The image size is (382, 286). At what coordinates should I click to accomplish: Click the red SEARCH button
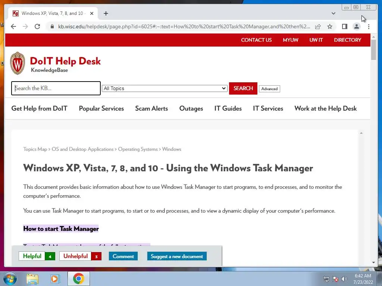(243, 88)
